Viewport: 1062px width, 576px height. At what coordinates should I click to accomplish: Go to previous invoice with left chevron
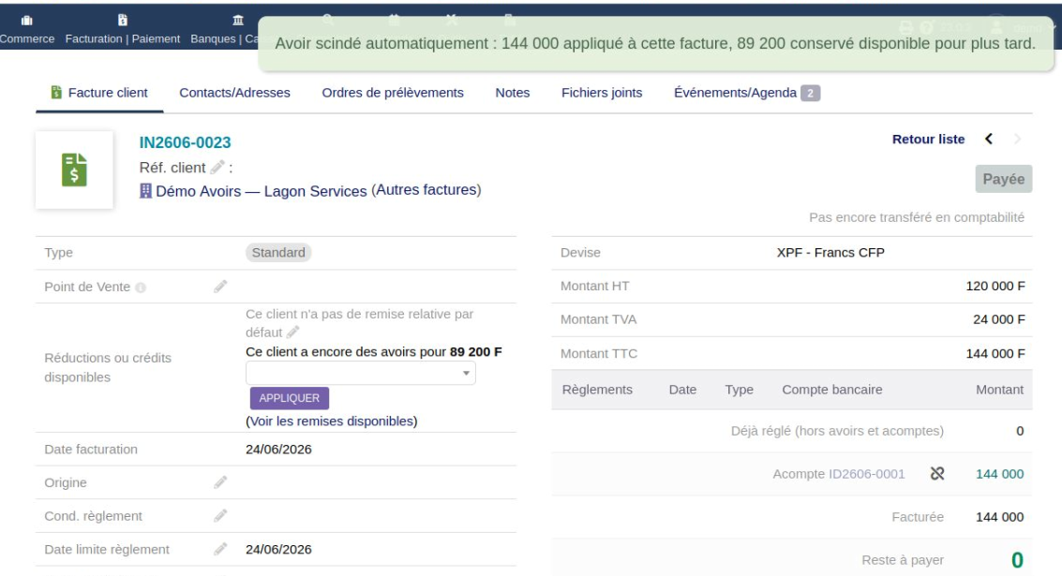click(989, 139)
